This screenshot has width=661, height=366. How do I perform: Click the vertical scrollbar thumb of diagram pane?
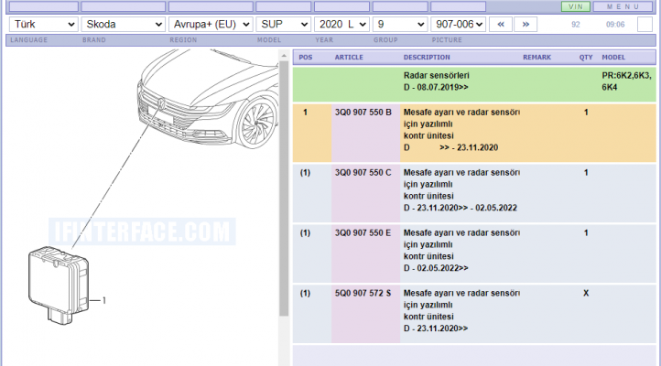coord(284,188)
